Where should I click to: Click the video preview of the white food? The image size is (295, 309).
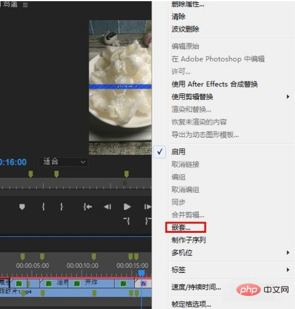pyautogui.click(x=120, y=87)
